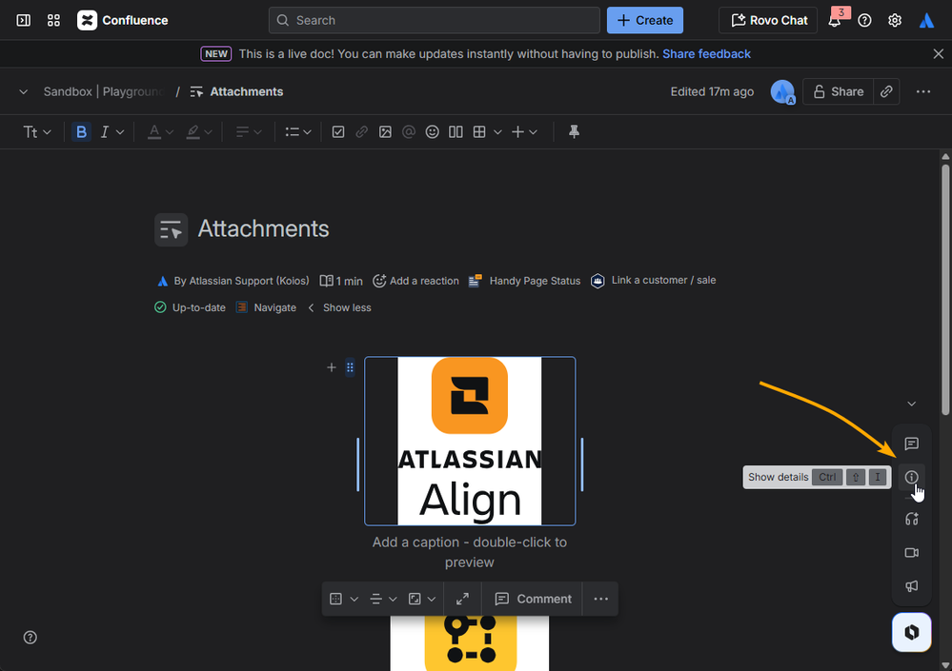Select the Atlassian Align image

(x=470, y=441)
